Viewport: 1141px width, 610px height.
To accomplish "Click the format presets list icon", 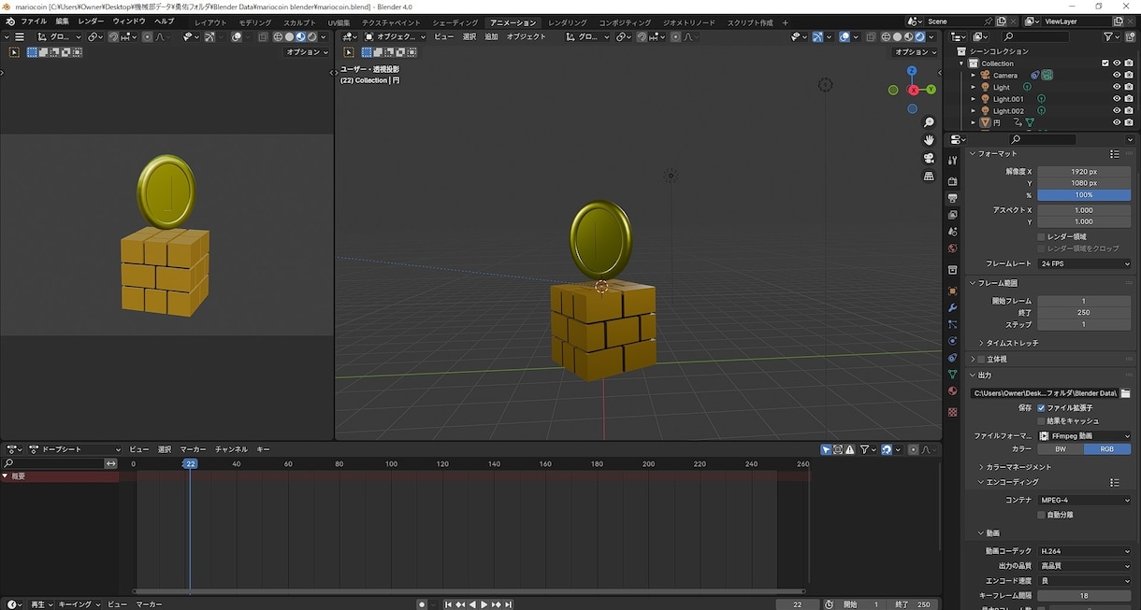I will click(x=1114, y=154).
